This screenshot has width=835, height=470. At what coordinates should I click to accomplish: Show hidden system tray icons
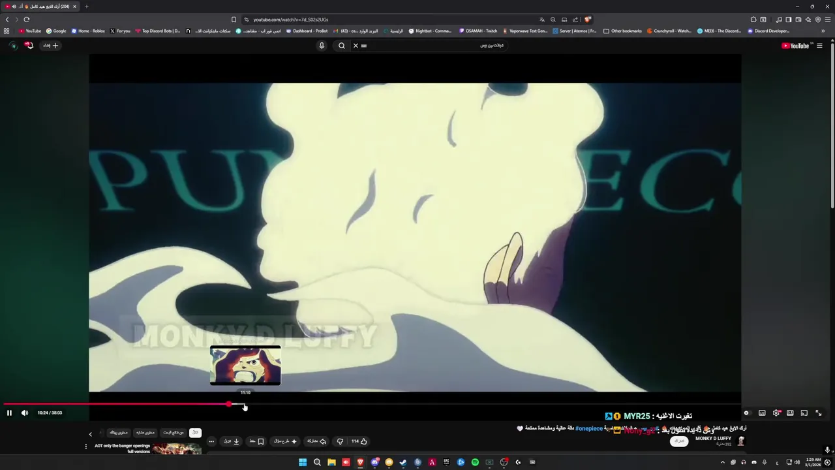722,462
